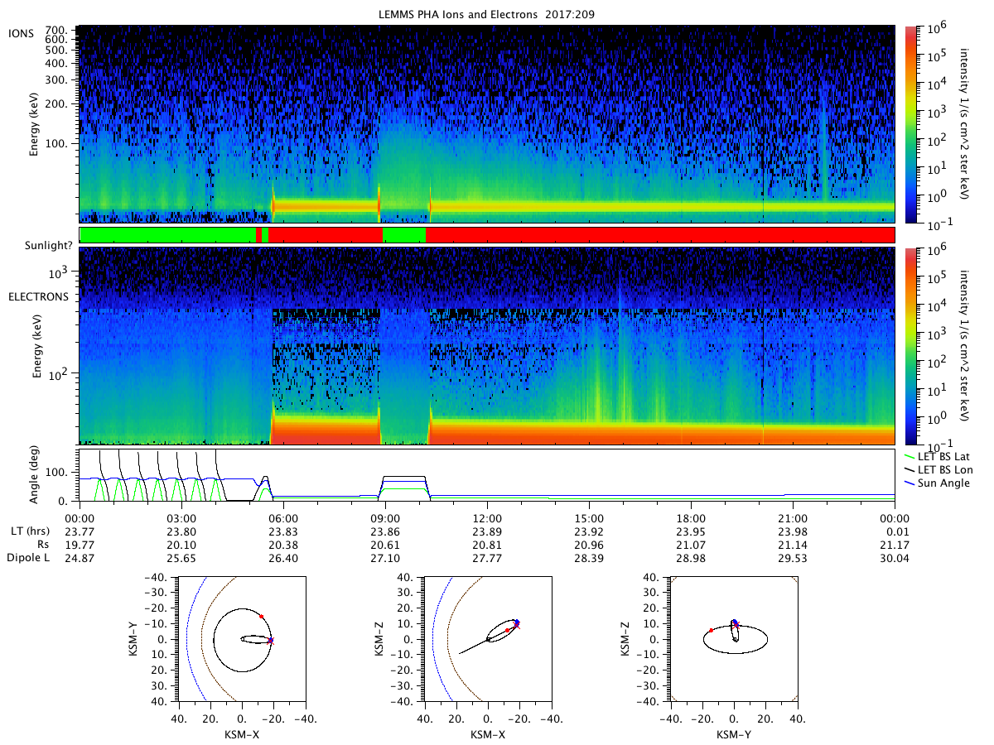Click the 'Energy (keV)' label of the electrons panel
This screenshot has height=745, width=994.
(x=39, y=345)
